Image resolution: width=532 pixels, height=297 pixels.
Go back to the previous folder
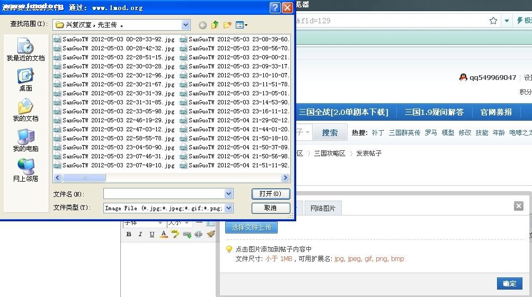coord(202,25)
